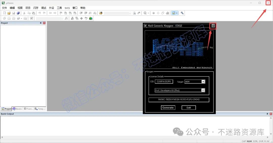This screenshot has height=143, width=273.
Task: Open the 工具 menu
Action: (59, 8)
